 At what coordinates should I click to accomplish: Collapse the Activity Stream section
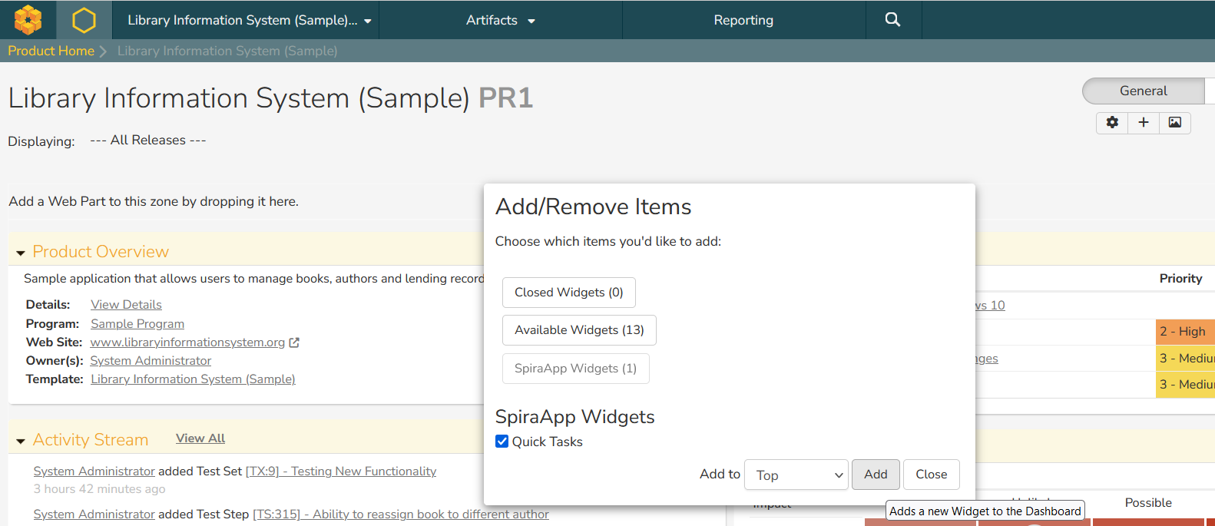pos(21,441)
